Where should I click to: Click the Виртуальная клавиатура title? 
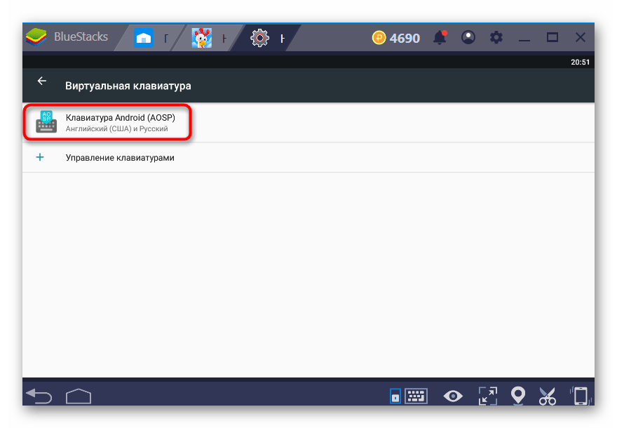128,86
